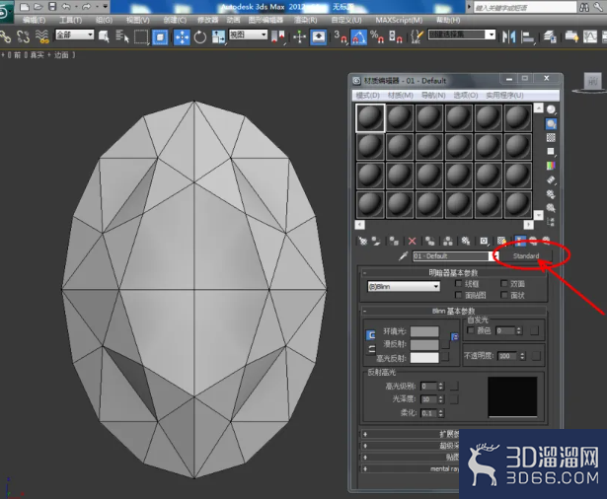Viewport: 607px width, 499px height.
Task: Click Show Shaded Material in Viewport icon
Action: coord(501,242)
